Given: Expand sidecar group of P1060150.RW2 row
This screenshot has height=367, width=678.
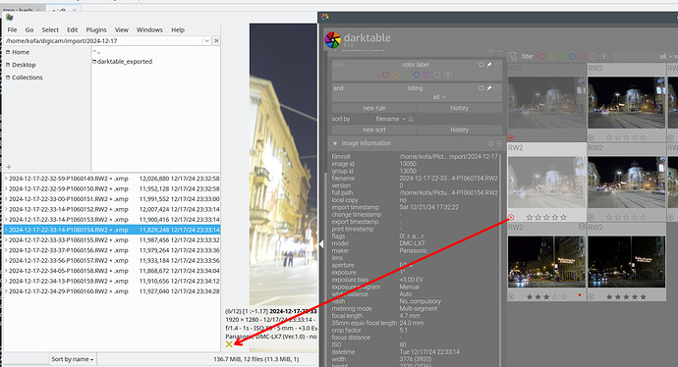Looking at the screenshot, I should 6,188.
